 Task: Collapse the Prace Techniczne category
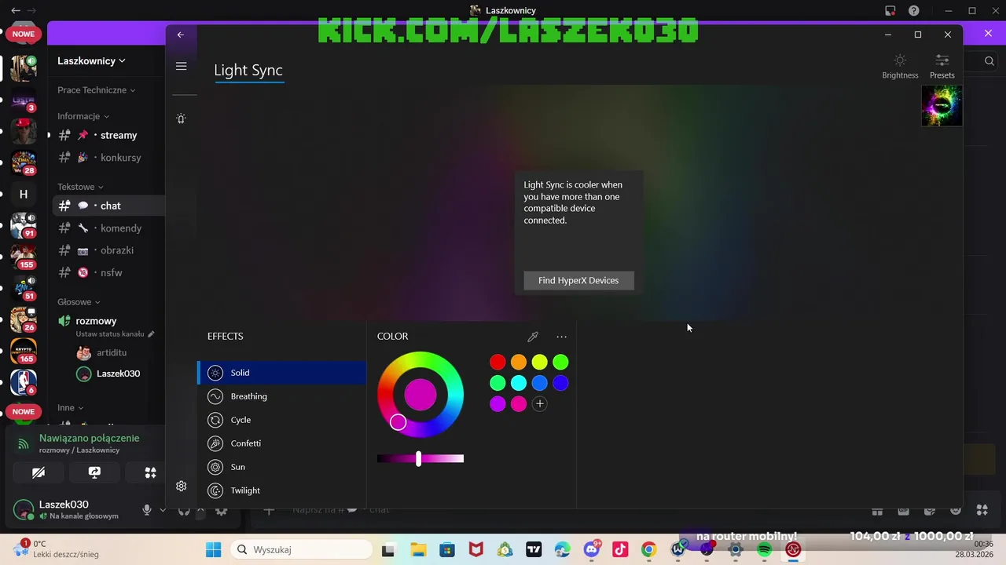[96, 90]
